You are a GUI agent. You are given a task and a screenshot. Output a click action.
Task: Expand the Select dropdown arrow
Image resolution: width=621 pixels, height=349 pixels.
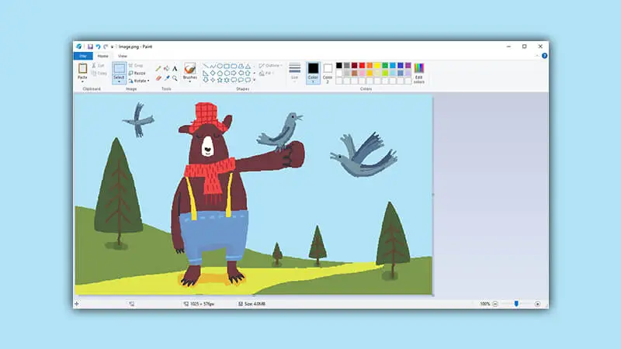120,81
